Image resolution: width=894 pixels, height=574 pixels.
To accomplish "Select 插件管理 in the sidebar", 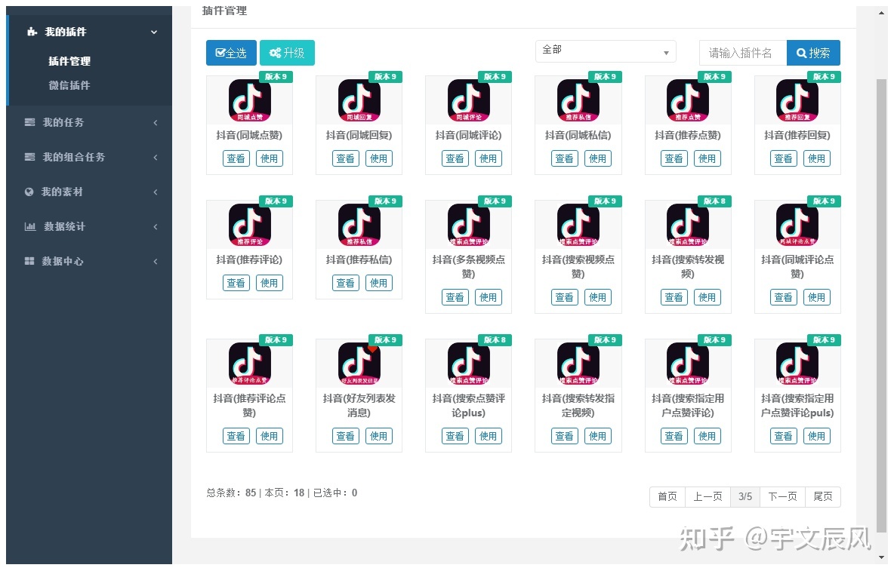I will [x=69, y=61].
